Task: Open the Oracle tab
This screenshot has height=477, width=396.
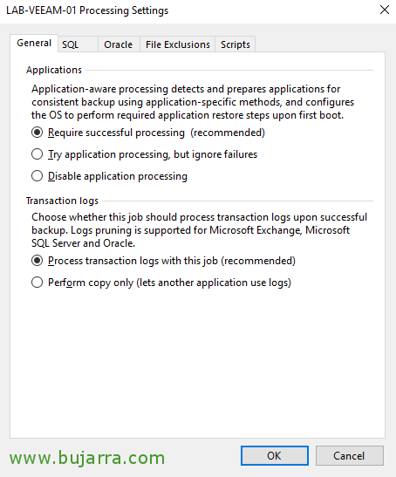Action: tap(119, 44)
